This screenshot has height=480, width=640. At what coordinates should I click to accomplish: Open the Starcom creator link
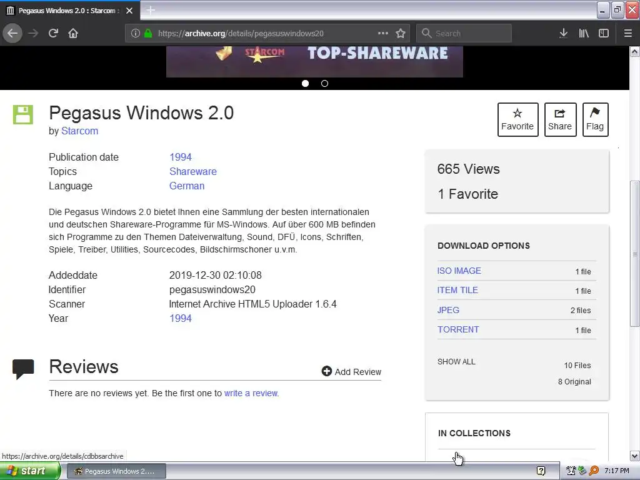pos(79,131)
